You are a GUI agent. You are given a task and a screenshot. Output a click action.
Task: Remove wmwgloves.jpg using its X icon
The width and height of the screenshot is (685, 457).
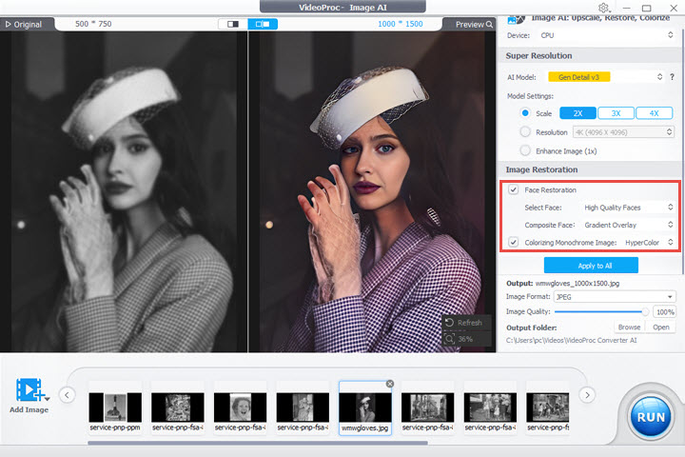coord(389,384)
